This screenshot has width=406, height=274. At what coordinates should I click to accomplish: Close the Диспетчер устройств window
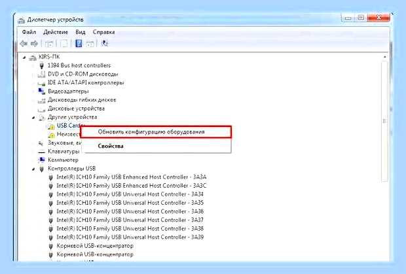[378, 18]
